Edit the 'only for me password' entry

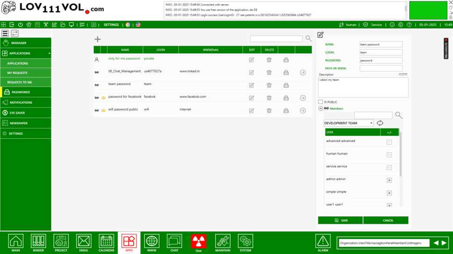pos(252,60)
